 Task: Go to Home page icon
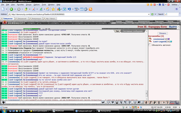(48, 9)
